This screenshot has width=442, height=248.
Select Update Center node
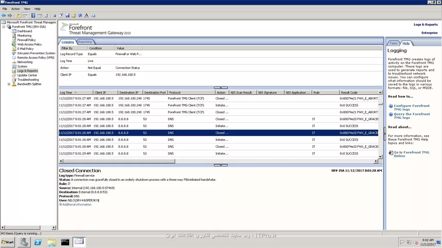pyautogui.click(x=27, y=75)
